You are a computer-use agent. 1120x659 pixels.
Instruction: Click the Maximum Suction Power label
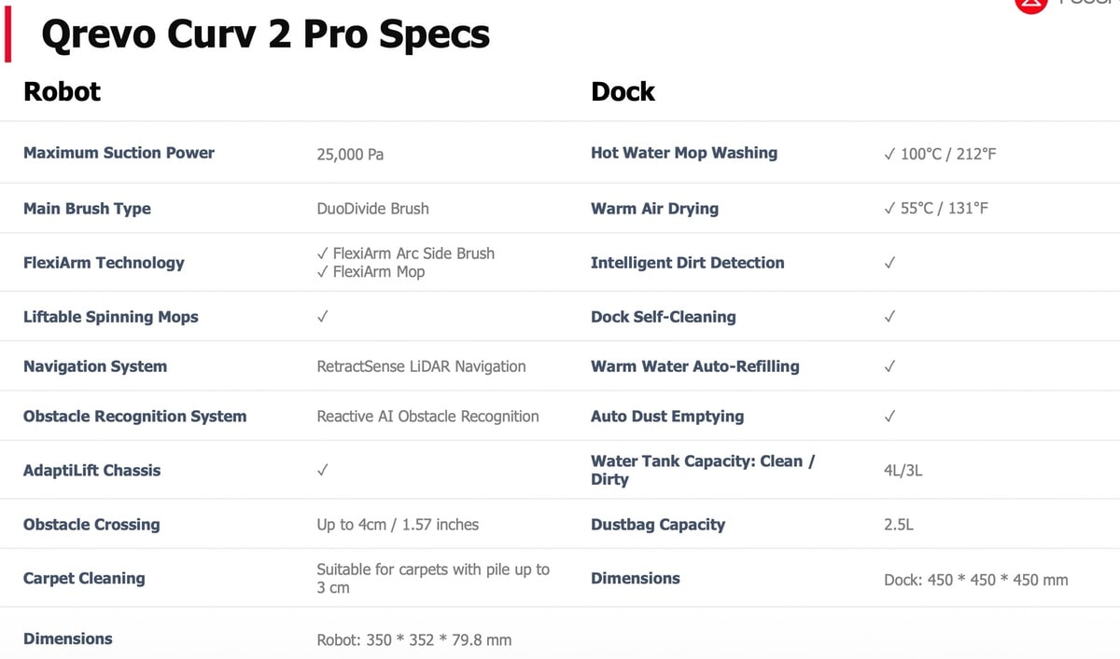pos(119,153)
